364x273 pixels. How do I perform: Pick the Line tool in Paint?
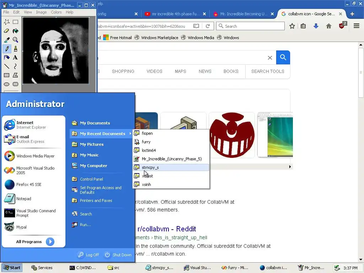click(x=7, y=66)
